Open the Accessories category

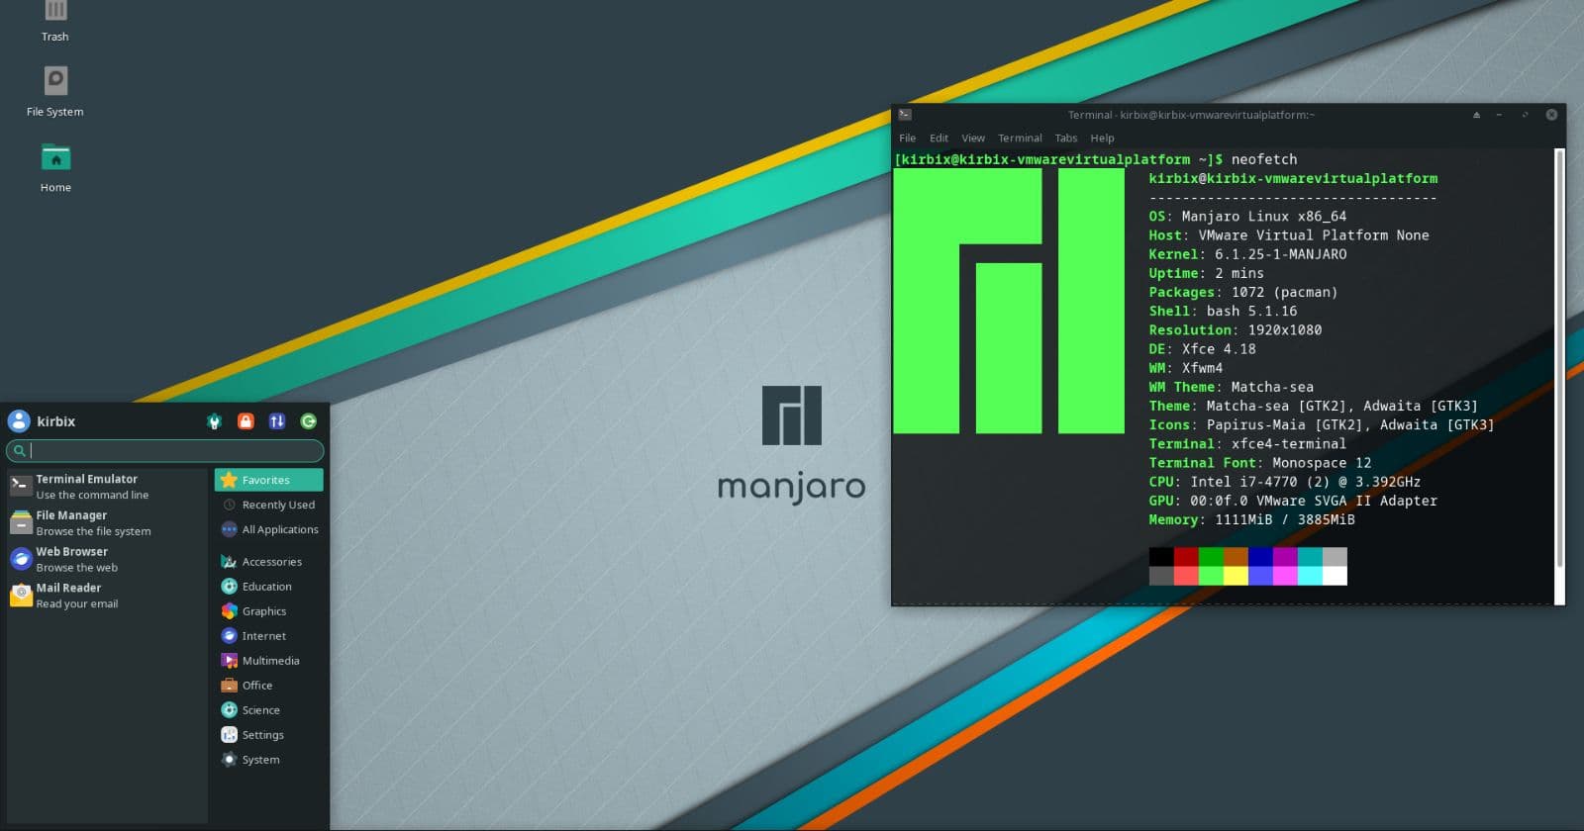(268, 561)
